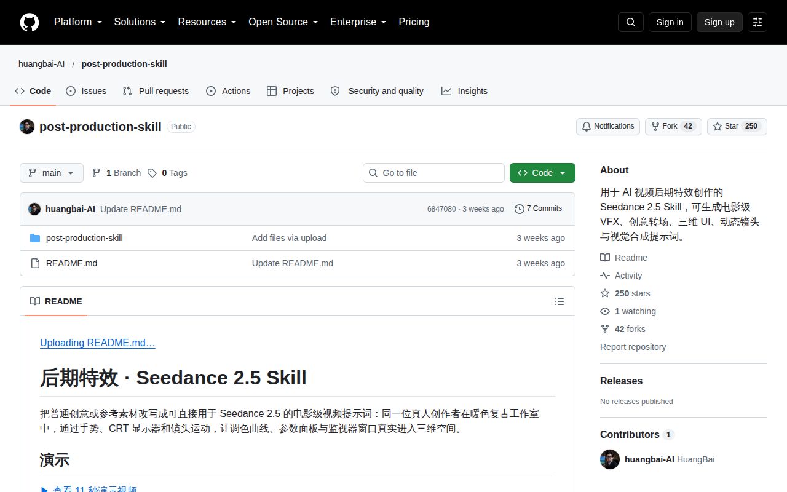The height and width of the screenshot is (492, 787).
Task: Switch to the Projects tab
Action: pyautogui.click(x=290, y=91)
